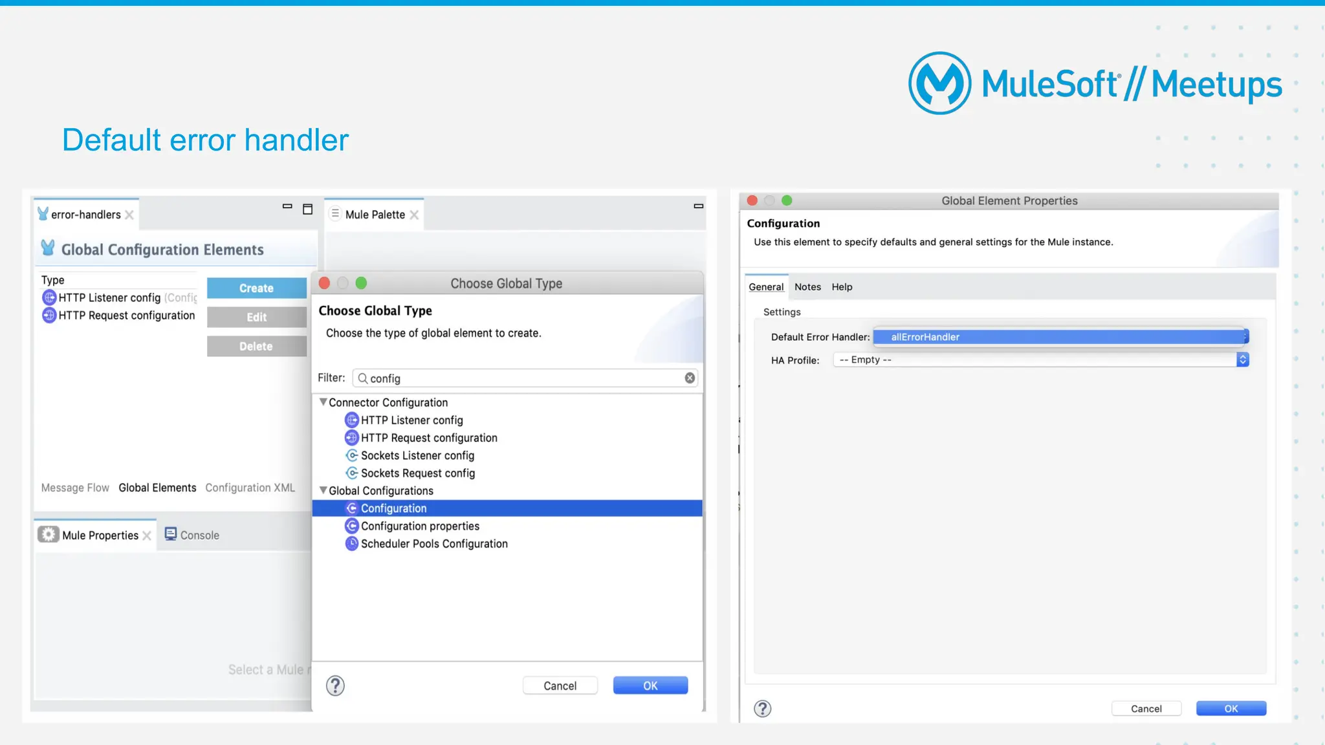Click the MuleSoft logo icon
Screen dimensions: 1325x745
pyautogui.click(x=939, y=83)
